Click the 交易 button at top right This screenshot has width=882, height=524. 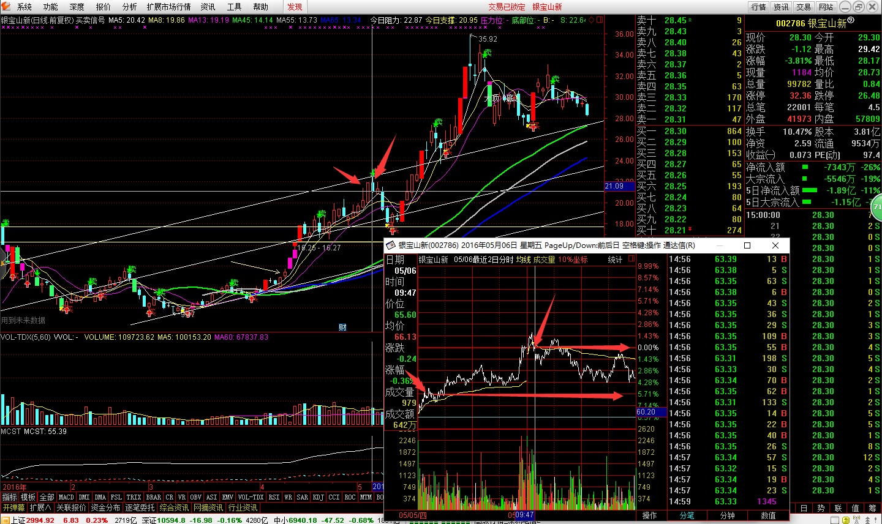[x=804, y=7]
